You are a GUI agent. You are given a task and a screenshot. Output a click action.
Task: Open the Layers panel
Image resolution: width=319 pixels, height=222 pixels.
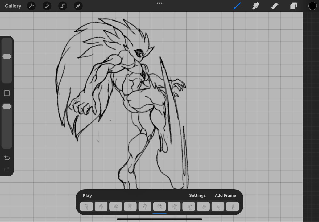293,6
